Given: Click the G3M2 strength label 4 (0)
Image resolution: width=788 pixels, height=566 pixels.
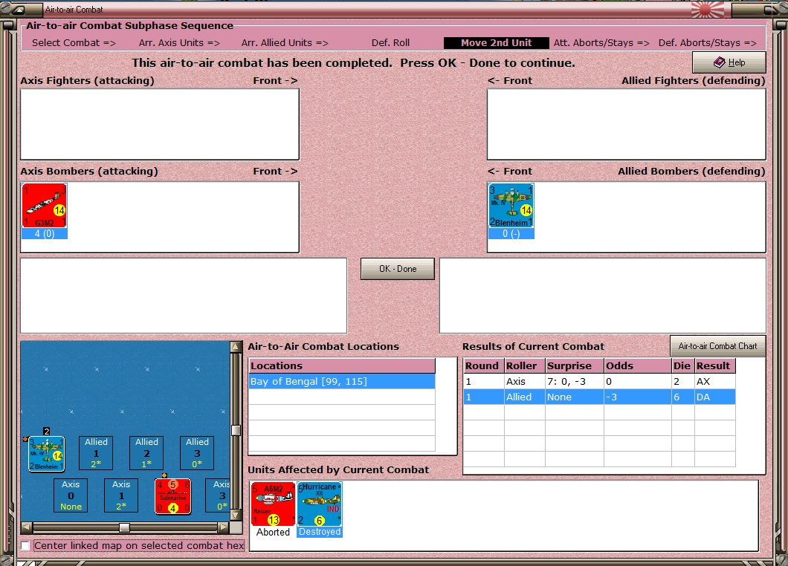Looking at the screenshot, I should point(44,233).
